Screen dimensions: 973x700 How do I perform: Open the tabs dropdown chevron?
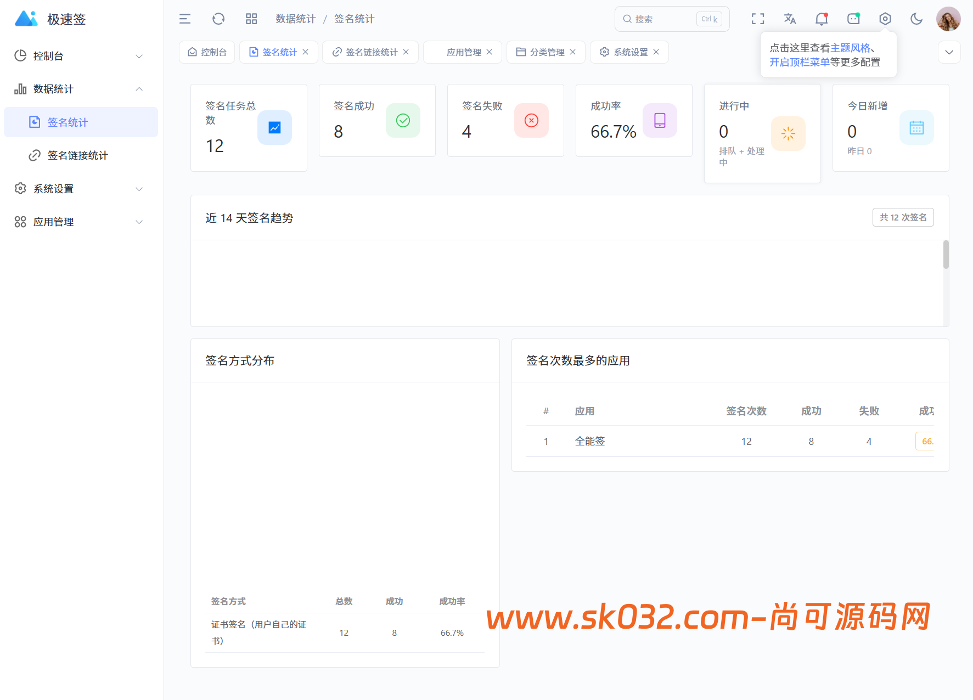pos(949,52)
